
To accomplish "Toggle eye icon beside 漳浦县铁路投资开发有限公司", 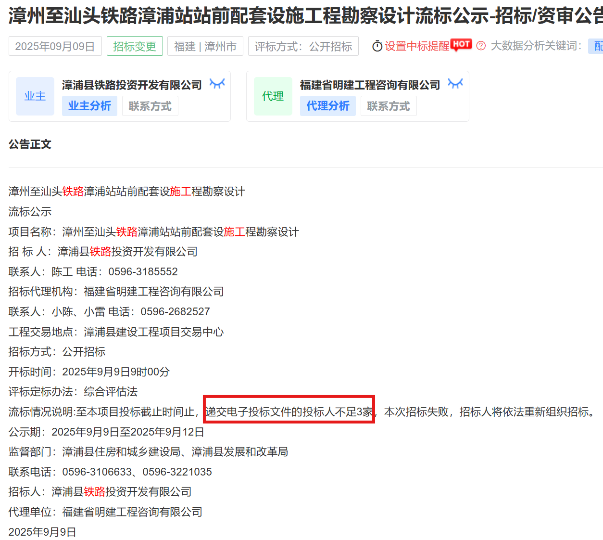I will click(217, 84).
